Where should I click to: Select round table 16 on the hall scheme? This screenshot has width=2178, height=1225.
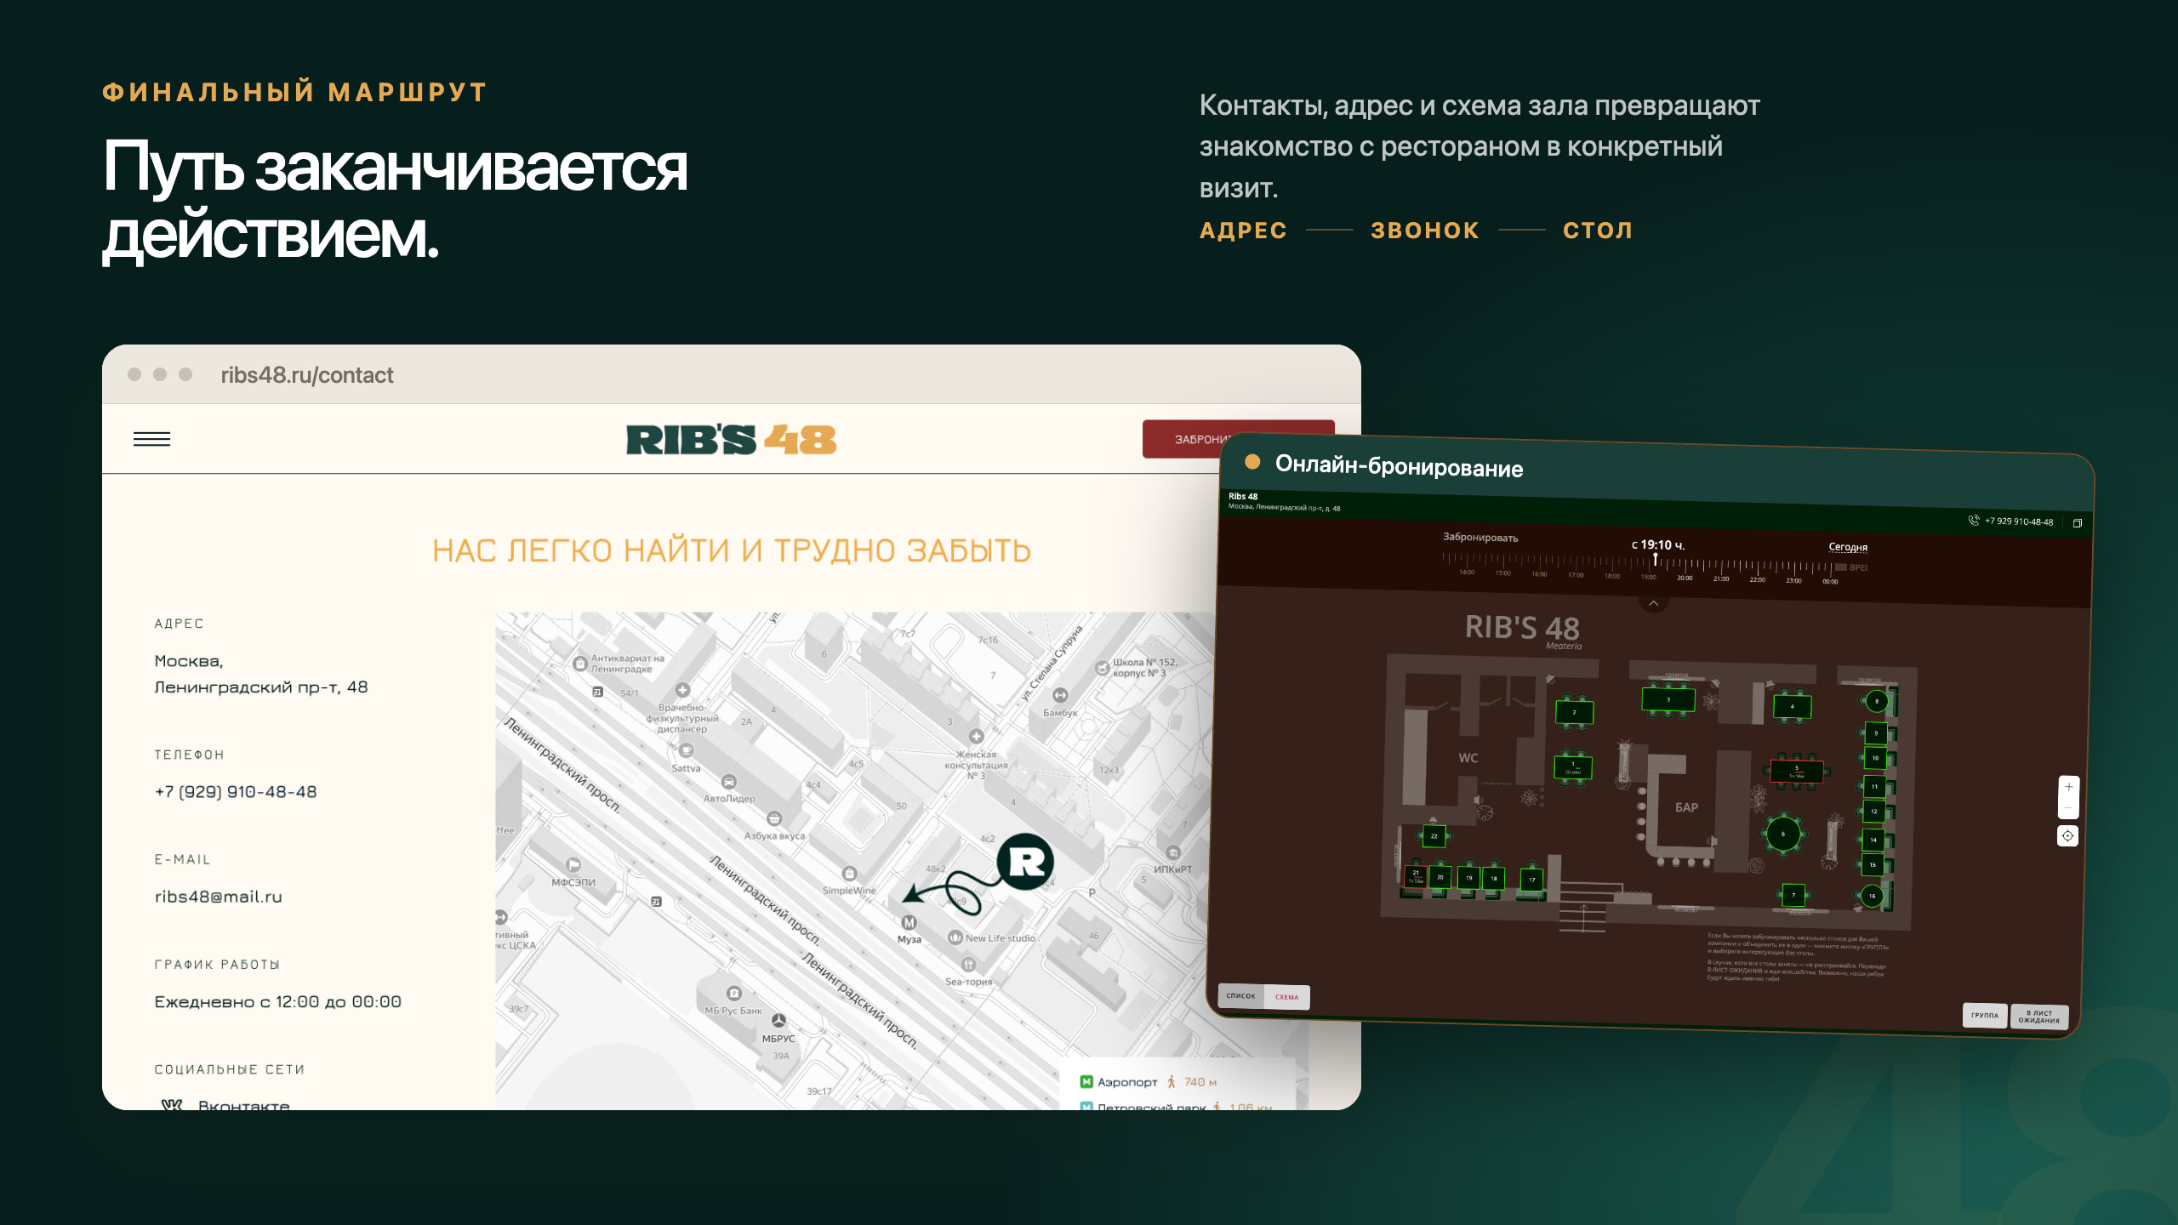pyautogui.click(x=1872, y=896)
